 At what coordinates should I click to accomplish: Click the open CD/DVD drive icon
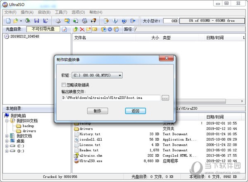[28, 21]
